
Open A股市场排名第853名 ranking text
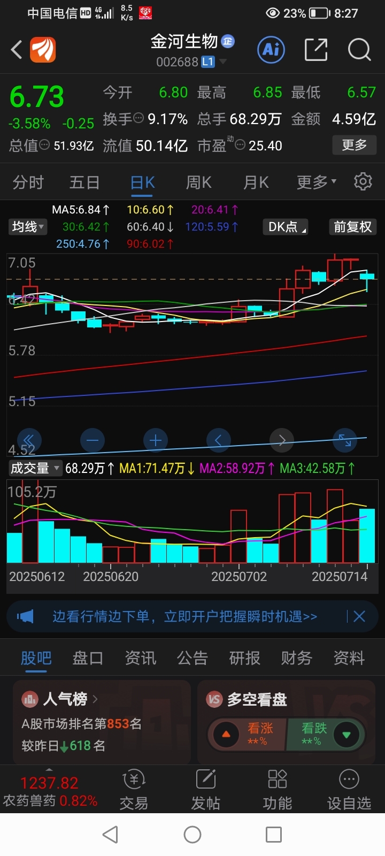(x=82, y=724)
